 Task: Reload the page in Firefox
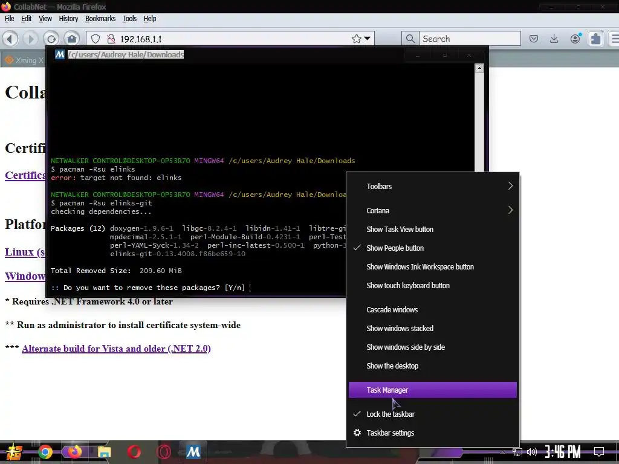51,39
